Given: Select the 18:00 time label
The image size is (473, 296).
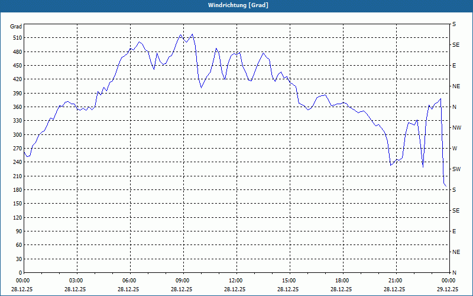Looking at the screenshot, I should [x=342, y=281].
